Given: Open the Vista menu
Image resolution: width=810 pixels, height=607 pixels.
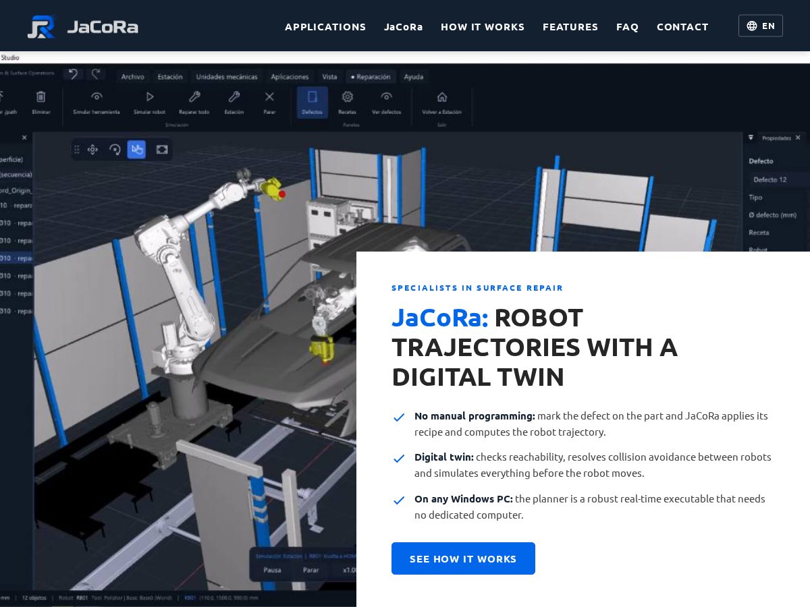Looking at the screenshot, I should pyautogui.click(x=329, y=77).
